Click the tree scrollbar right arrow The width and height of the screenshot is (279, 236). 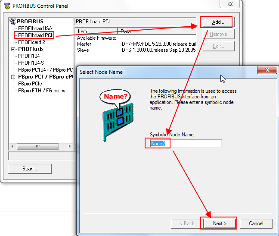70,147
